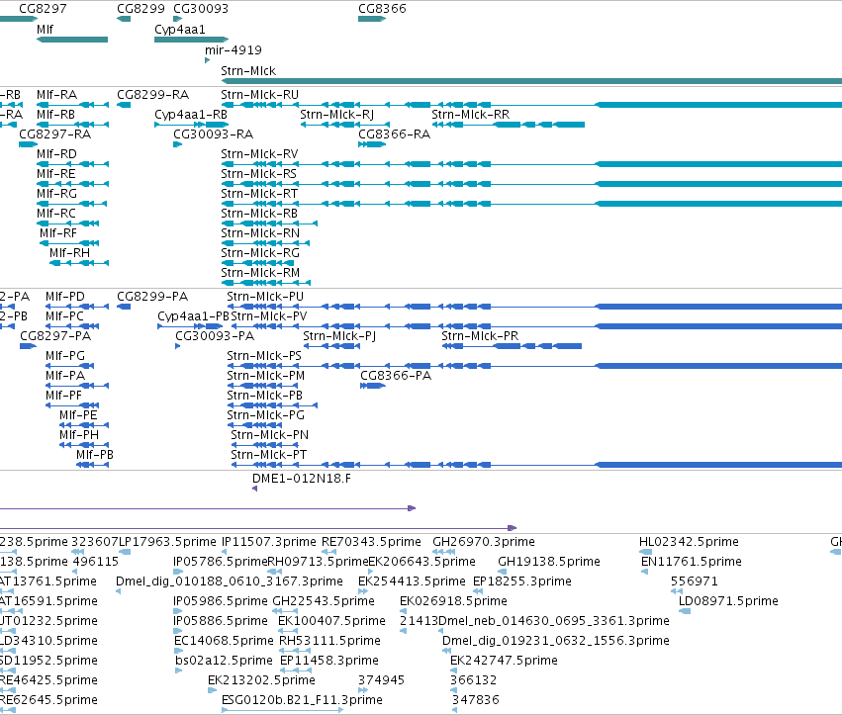Image resolution: width=842 pixels, height=715 pixels.
Task: Click the CG8299-RA transcript label
Action: click(x=153, y=95)
